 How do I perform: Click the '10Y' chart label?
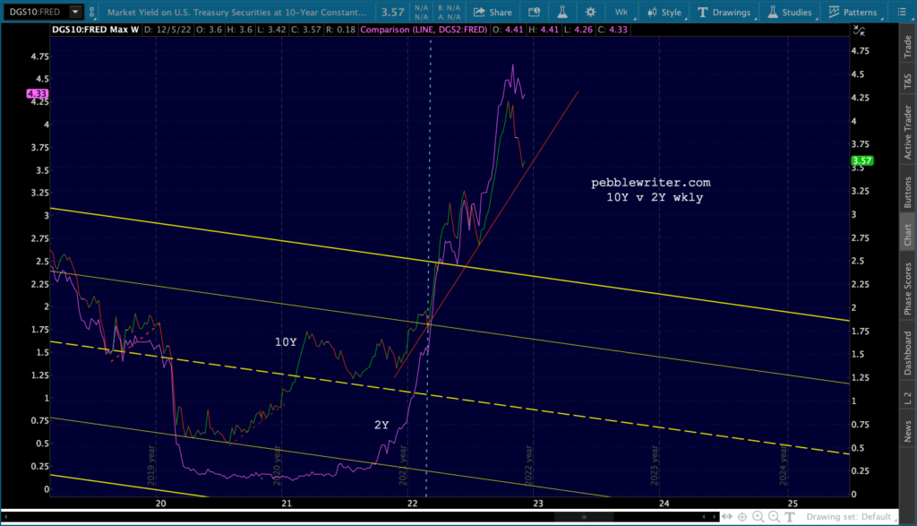tap(286, 341)
